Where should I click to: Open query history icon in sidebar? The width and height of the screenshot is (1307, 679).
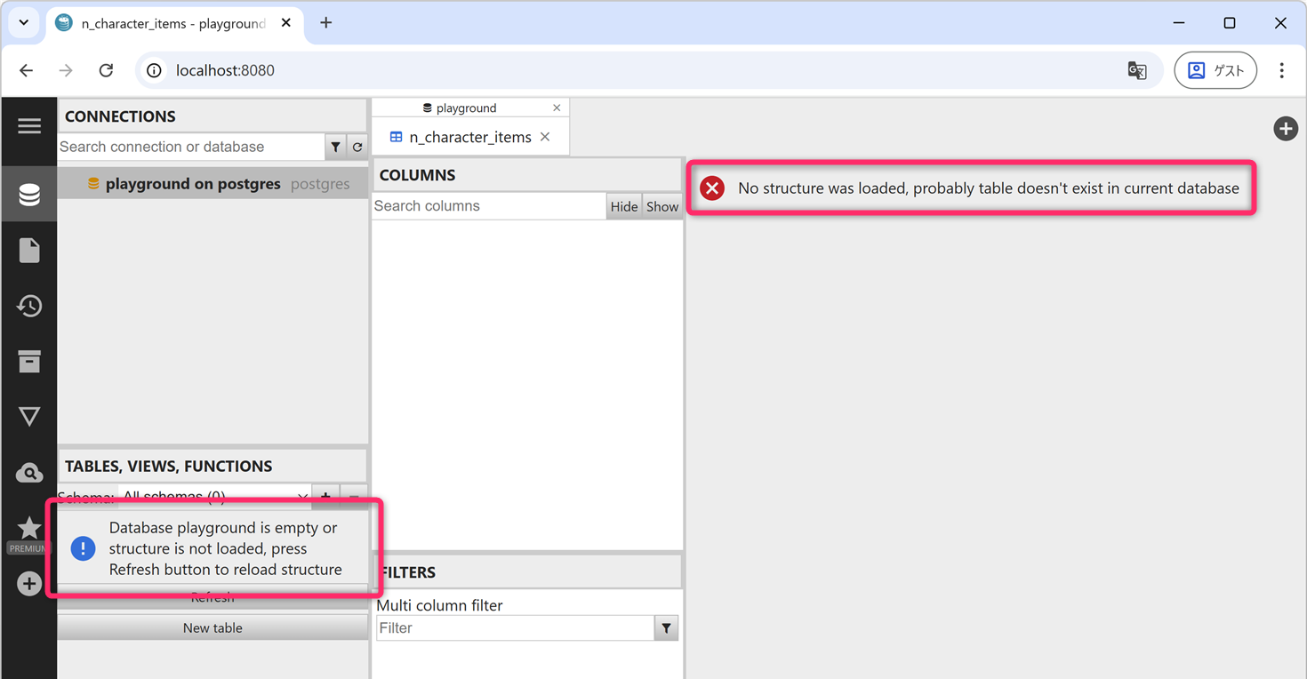(x=29, y=307)
